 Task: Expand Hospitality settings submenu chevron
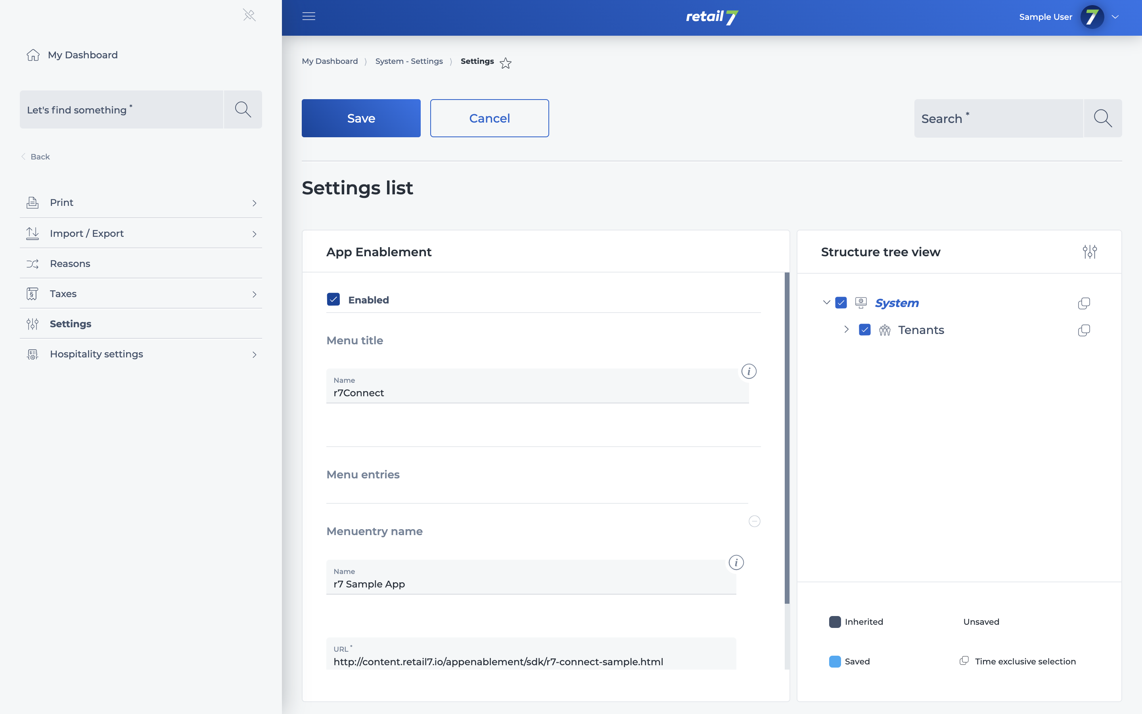coord(254,355)
